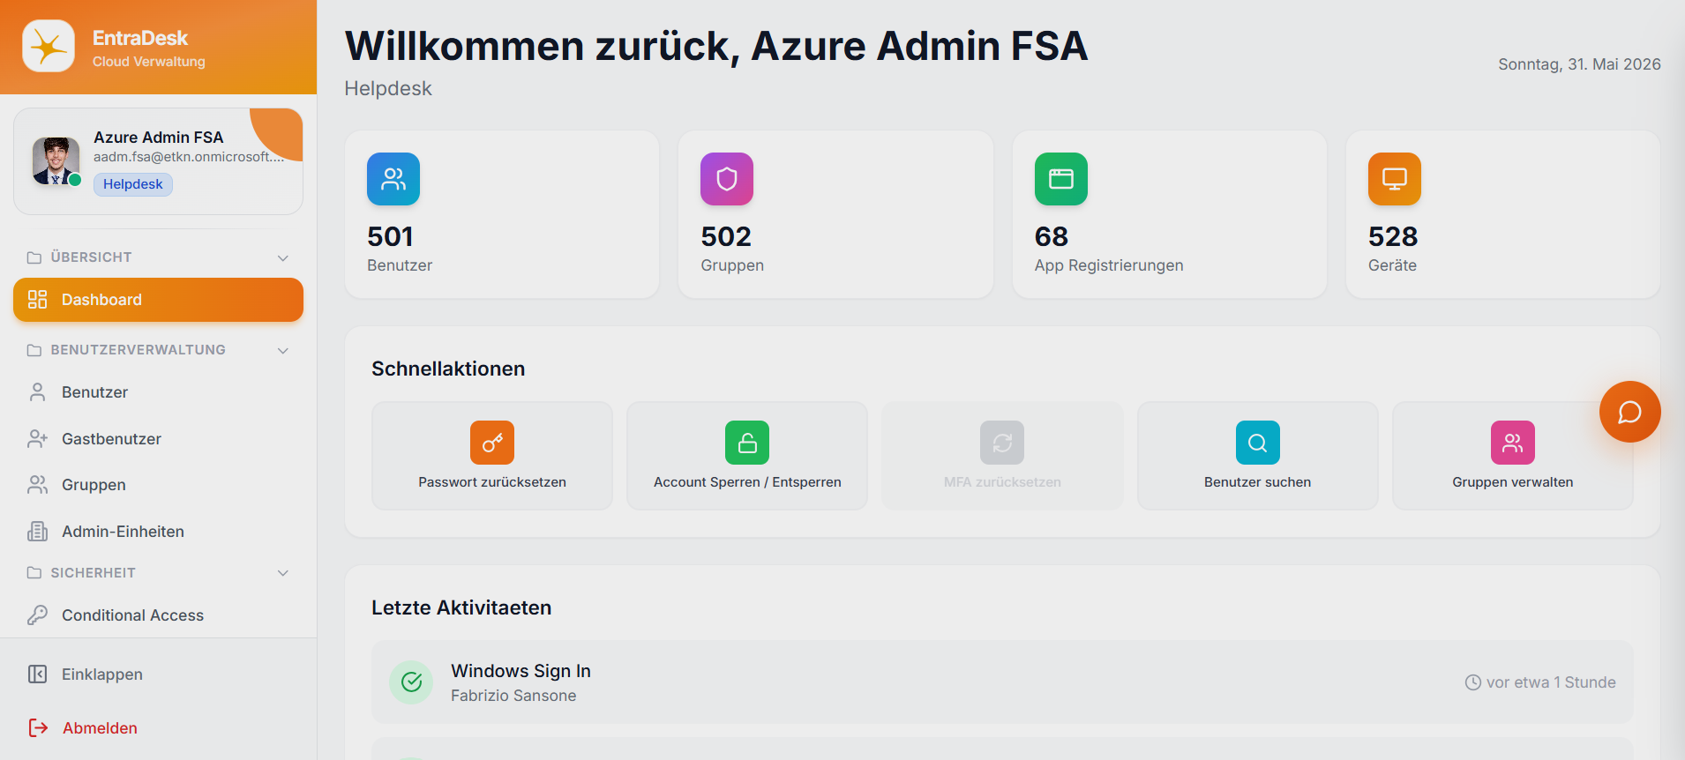The height and width of the screenshot is (760, 1685).
Task: Click the Gruppen verwalten pink icon
Action: point(1513,443)
